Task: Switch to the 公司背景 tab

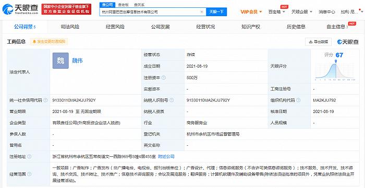Action: [25, 27]
